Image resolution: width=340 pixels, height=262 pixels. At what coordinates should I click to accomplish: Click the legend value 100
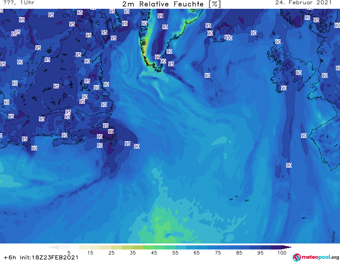282,253
